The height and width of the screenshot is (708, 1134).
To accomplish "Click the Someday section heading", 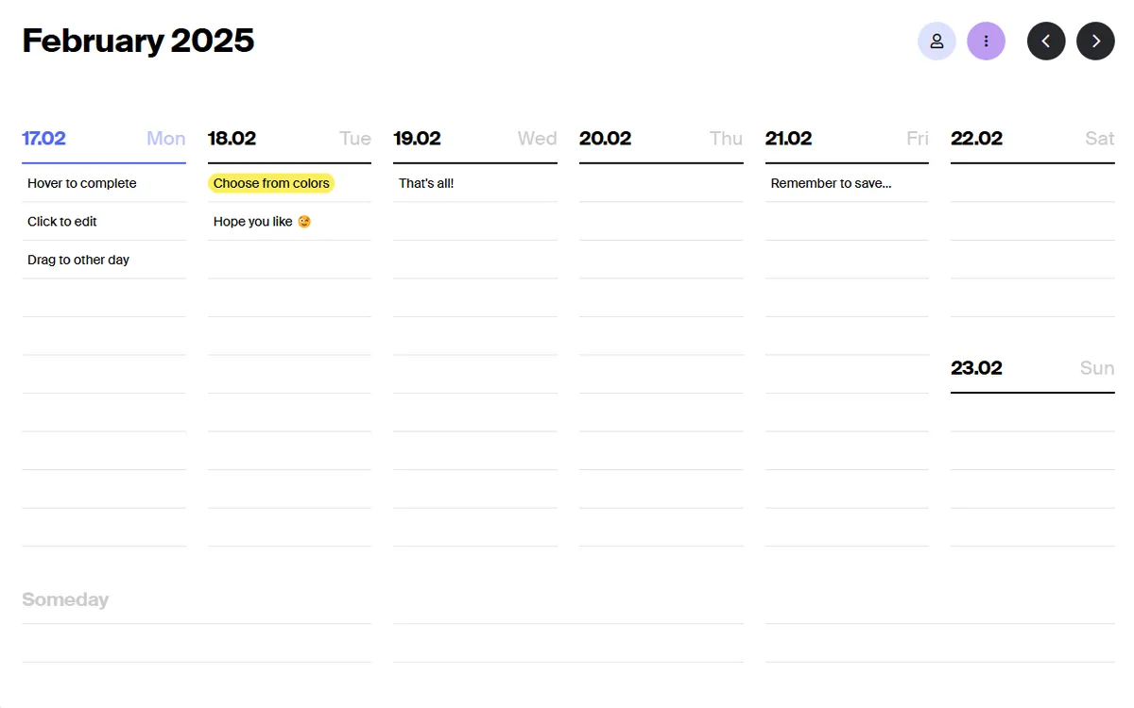I will click(x=65, y=599).
